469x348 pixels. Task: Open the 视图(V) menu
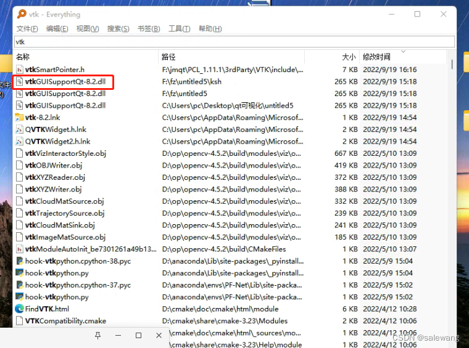point(88,29)
